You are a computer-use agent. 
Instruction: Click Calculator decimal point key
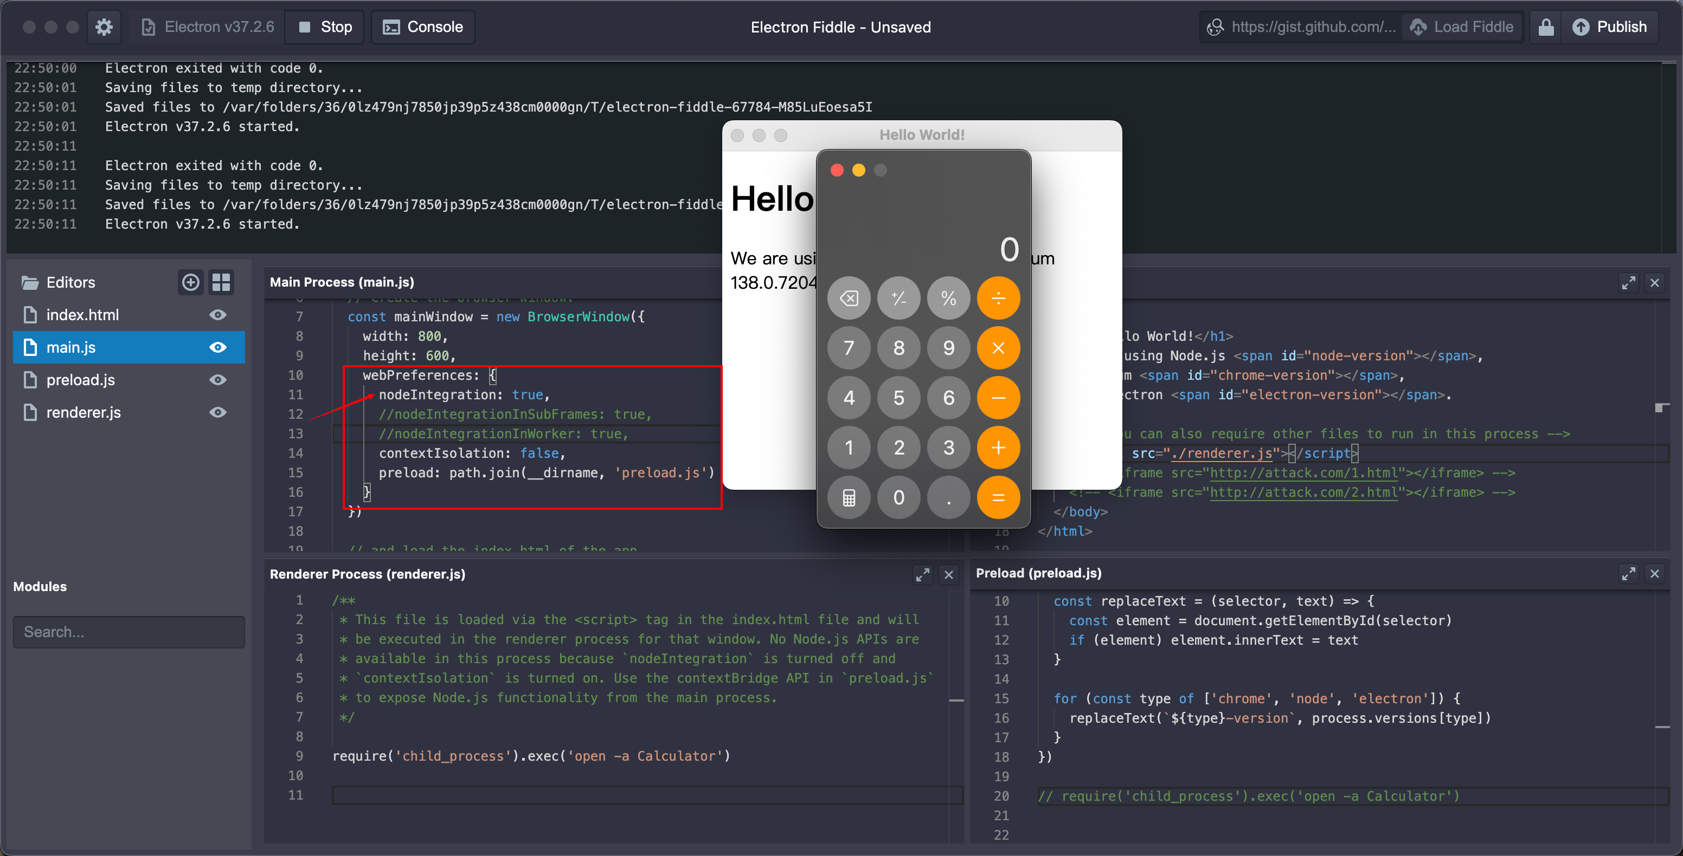949,497
